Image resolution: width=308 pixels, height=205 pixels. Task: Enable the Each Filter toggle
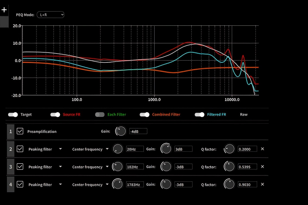click(x=100, y=115)
